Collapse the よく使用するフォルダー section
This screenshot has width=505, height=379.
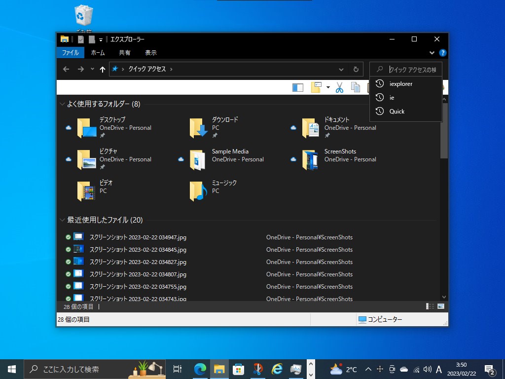point(62,104)
